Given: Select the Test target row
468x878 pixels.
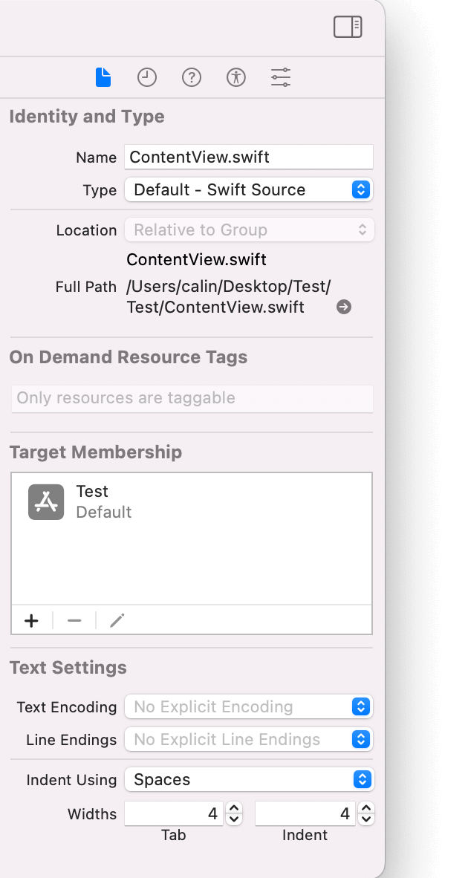Looking at the screenshot, I should click(x=192, y=501).
